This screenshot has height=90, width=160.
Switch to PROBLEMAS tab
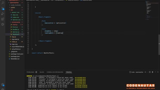pos(30,72)
